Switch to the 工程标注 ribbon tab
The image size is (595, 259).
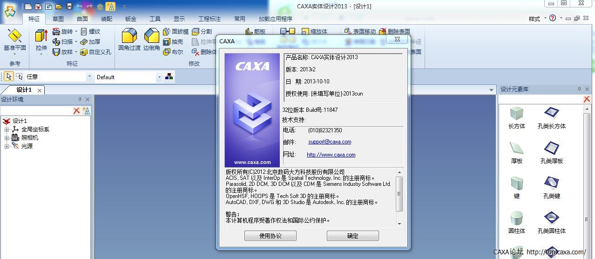[x=210, y=19]
